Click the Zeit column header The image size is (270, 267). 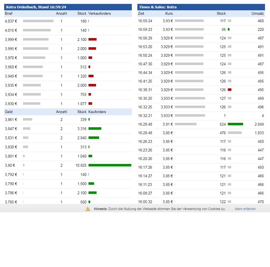click(x=141, y=13)
